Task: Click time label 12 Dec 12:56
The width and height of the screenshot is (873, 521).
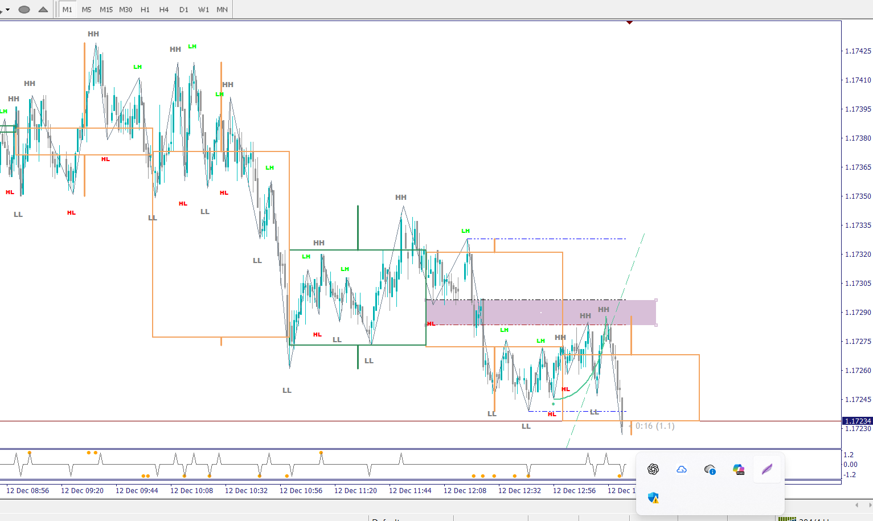Action: pyautogui.click(x=574, y=490)
